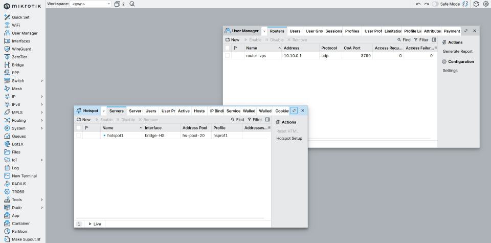This screenshot has width=491, height=243.
Task: Check the router-vps row checkbox
Action: (227, 55)
